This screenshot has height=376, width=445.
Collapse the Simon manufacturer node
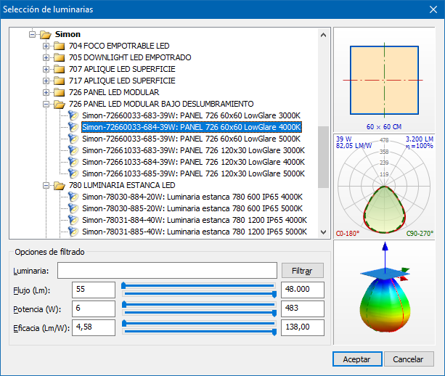coord(33,34)
